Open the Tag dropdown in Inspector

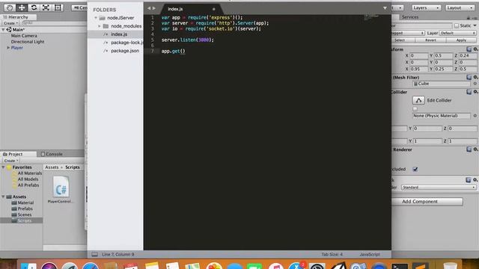408,33
